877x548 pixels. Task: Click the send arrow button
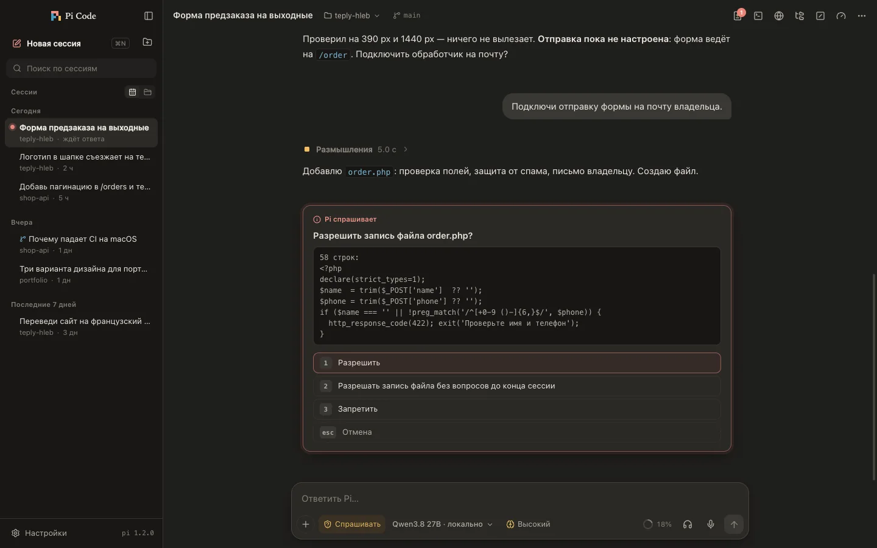pyautogui.click(x=734, y=524)
